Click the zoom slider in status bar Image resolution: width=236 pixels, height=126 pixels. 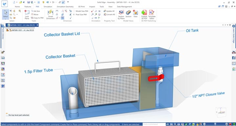tap(215, 124)
